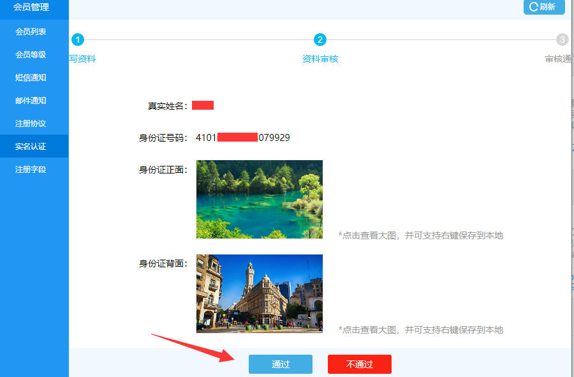Enlarge the 身份证背面 city building image

259,293
